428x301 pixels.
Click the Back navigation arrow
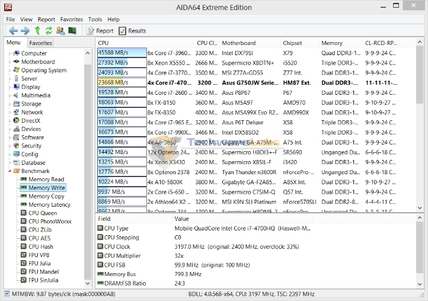[13, 31]
